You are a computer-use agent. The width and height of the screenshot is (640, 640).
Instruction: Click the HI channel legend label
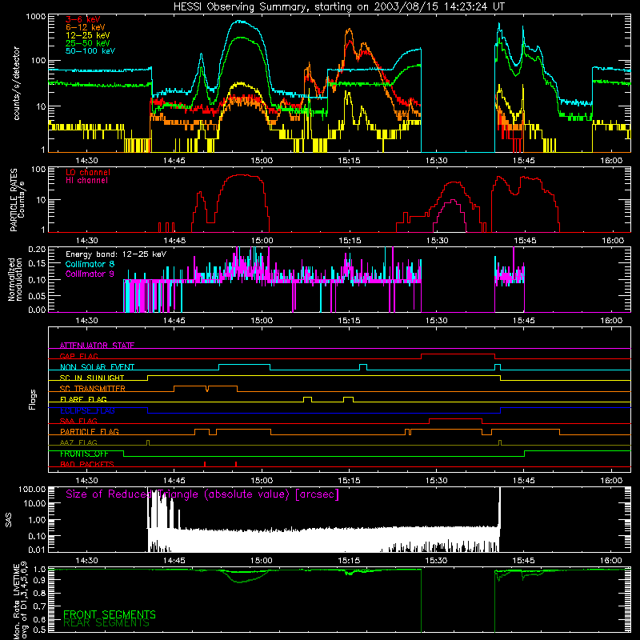[x=86, y=180]
